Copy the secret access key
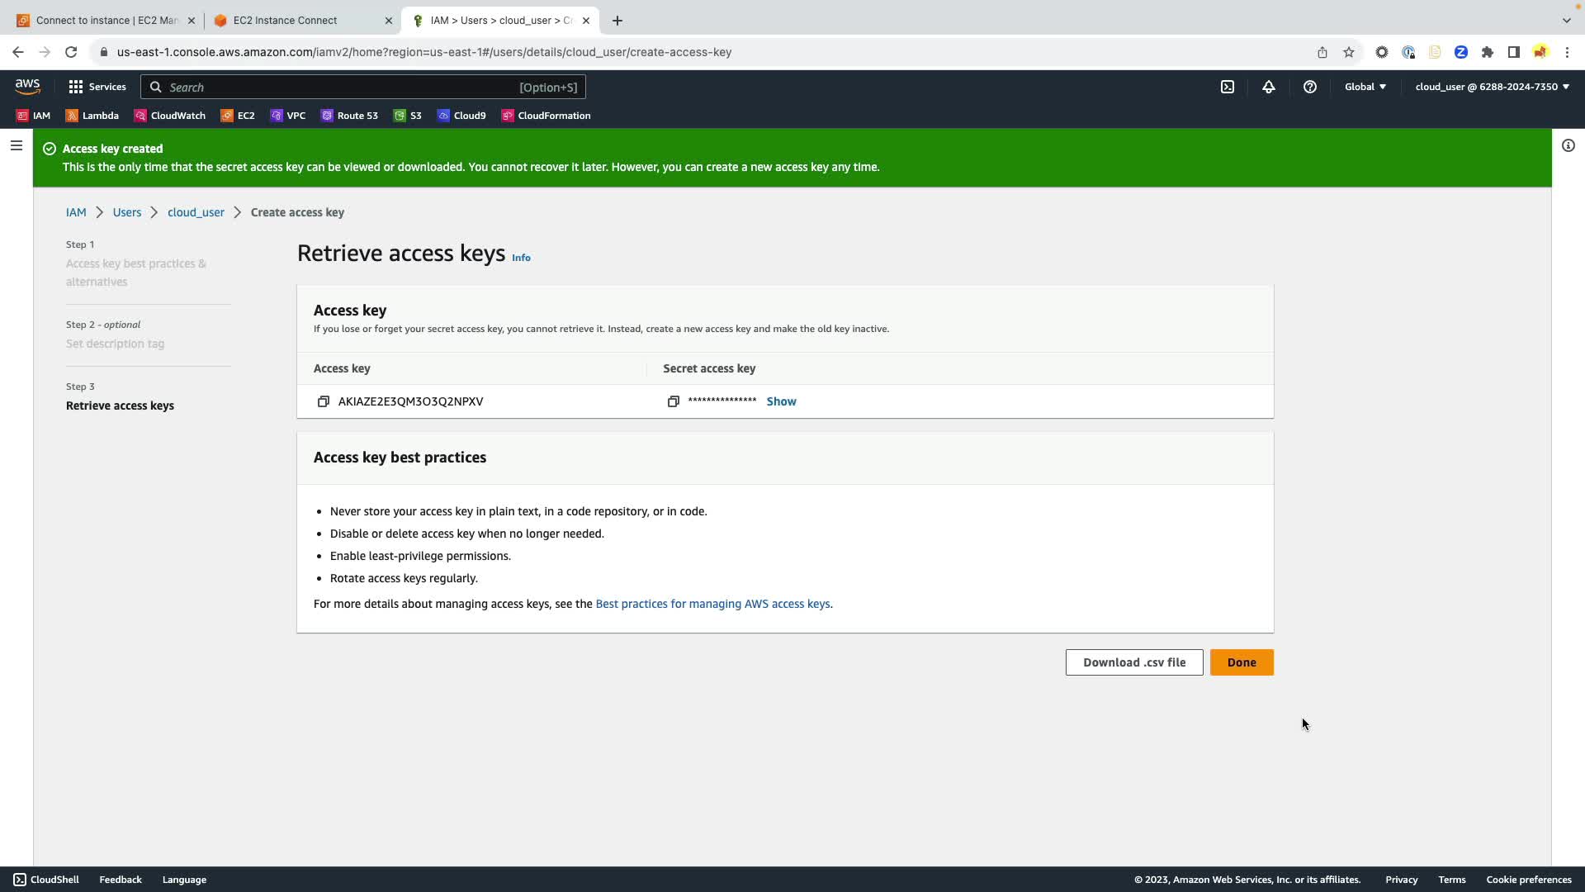1585x892 pixels. tap(673, 401)
